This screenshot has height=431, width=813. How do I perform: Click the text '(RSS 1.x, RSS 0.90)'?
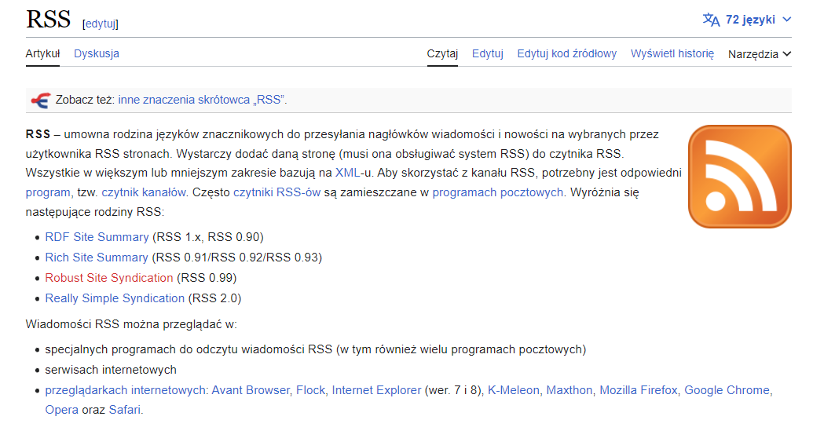[208, 237]
